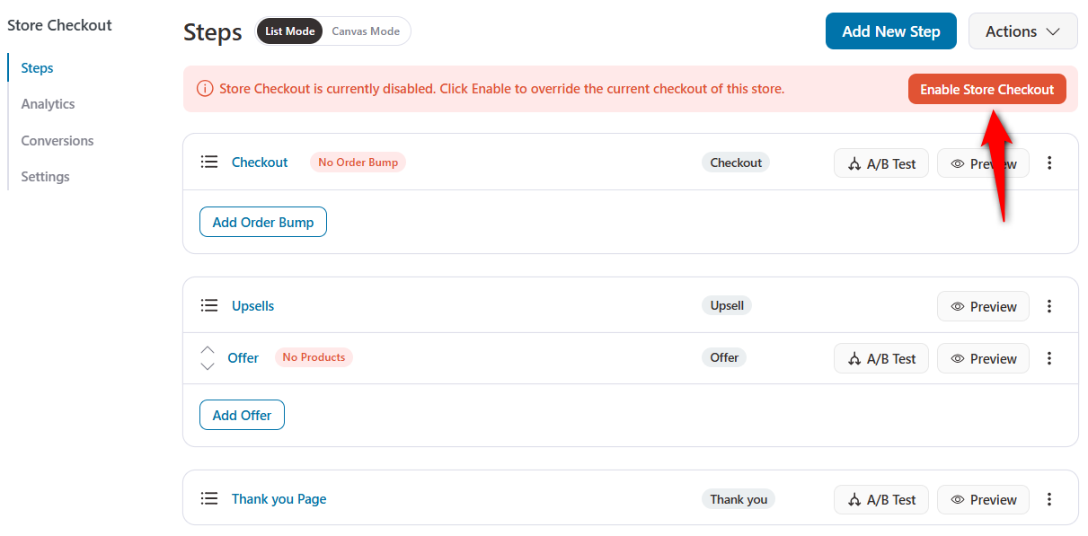This screenshot has width=1088, height=536.
Task: Open the Conversions sidebar tab
Action: tap(57, 141)
